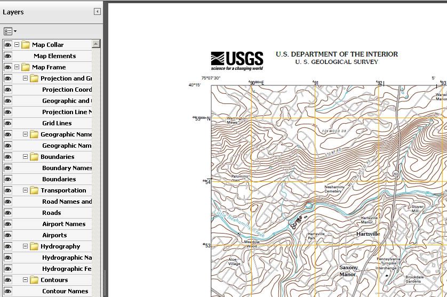Hide the Map Collar layer group

click(x=7, y=45)
